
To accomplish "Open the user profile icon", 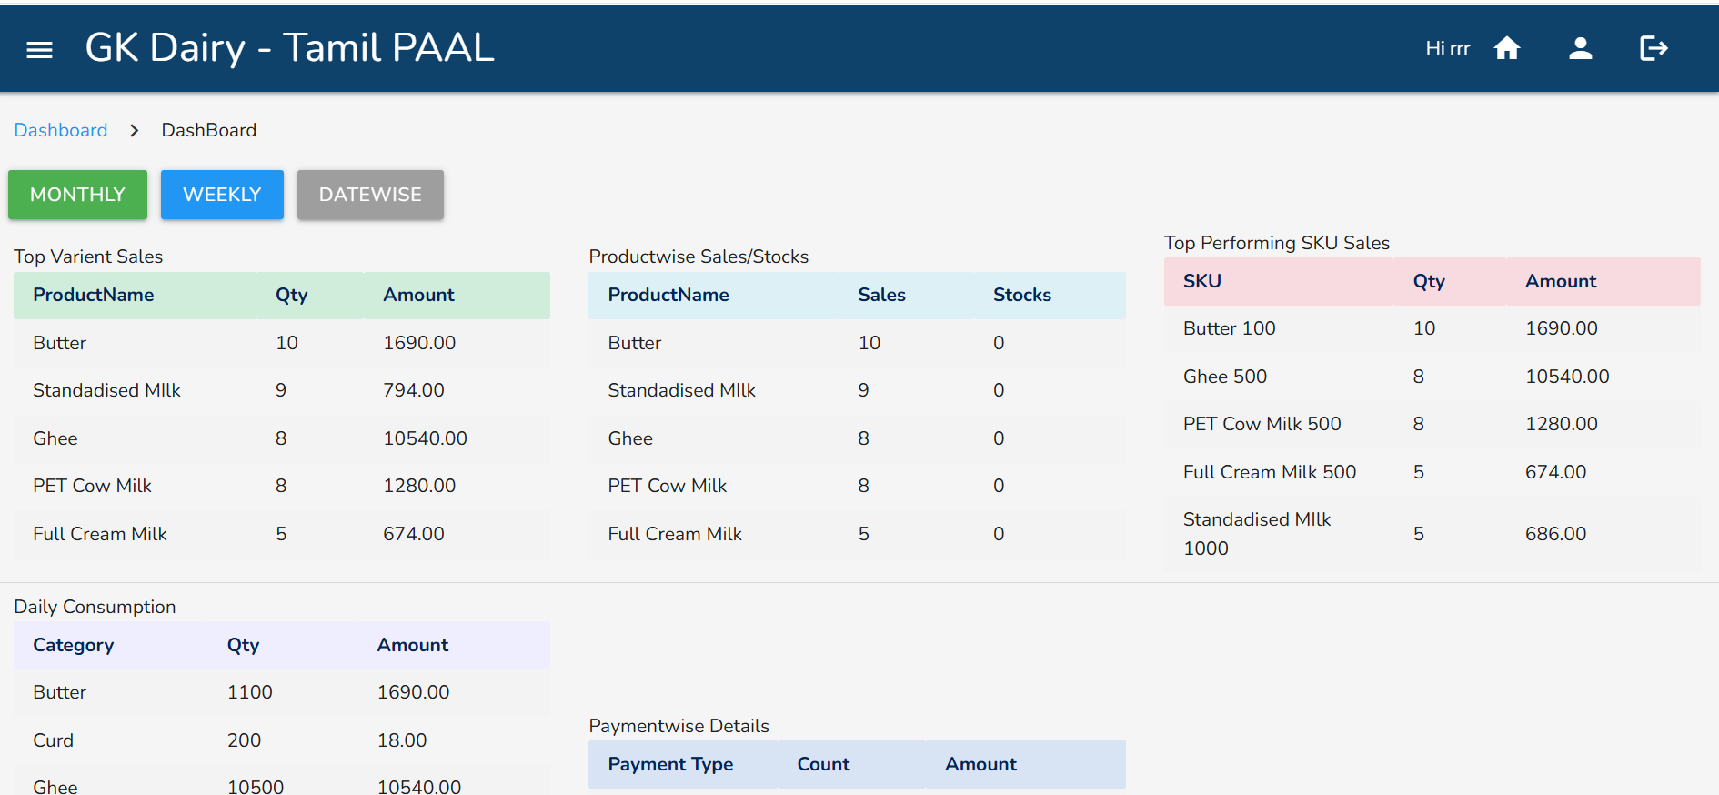I will pyautogui.click(x=1581, y=48).
